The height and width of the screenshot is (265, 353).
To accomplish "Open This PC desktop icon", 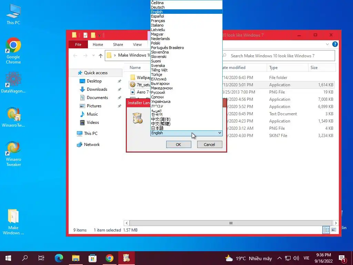I will (13, 14).
